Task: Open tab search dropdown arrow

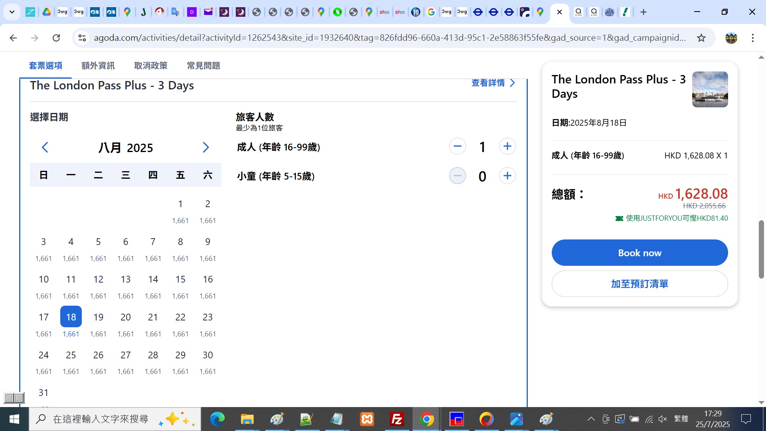Action: coord(12,12)
